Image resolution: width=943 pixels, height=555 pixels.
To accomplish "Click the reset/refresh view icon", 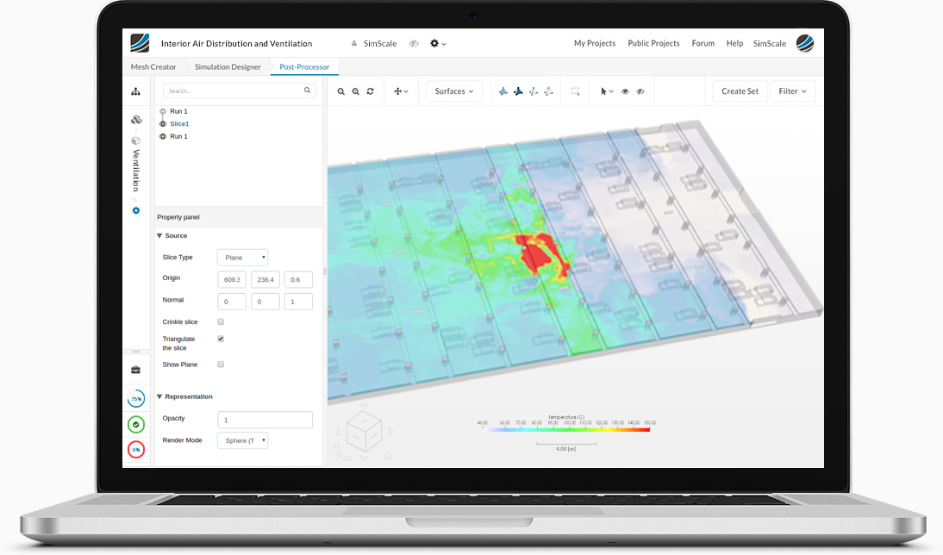I will (x=370, y=90).
